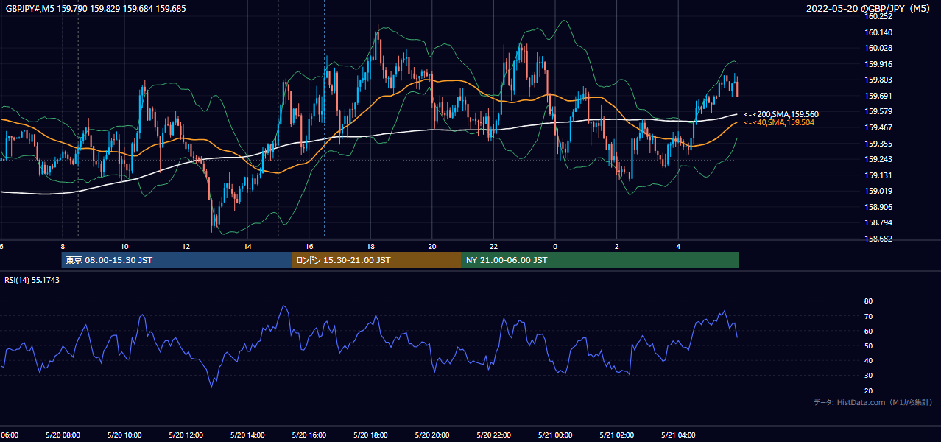Click RSI scale level 20
This screenshot has height=442, width=941.
869,390
